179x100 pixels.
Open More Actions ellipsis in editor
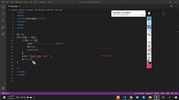176,6
